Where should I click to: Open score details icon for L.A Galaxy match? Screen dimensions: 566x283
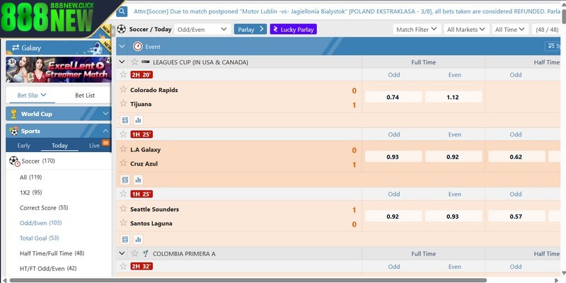pyautogui.click(x=125, y=180)
